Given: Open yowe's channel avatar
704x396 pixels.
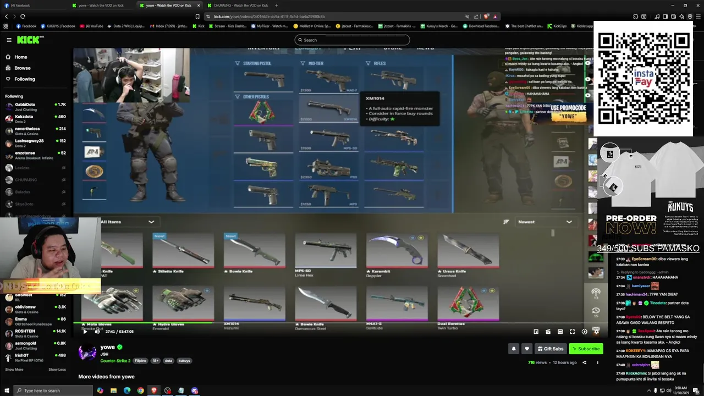Looking at the screenshot, I should point(87,353).
